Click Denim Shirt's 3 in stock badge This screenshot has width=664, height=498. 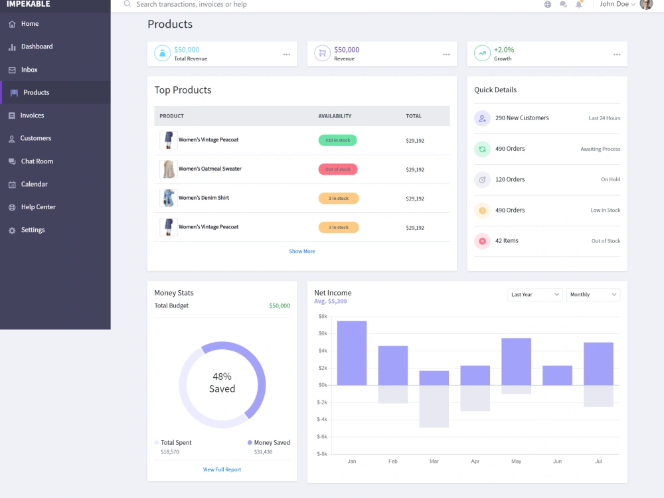(x=339, y=199)
